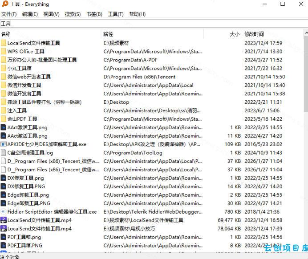This screenshot has width=308, height=259.
Task: Select the LocalSend文件传输工具 folder icon
Action: point(4,43)
